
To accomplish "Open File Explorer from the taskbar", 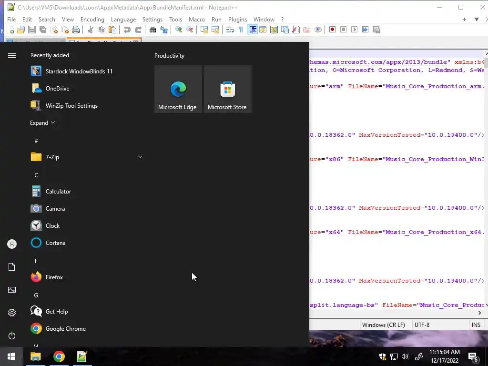I will pyautogui.click(x=35, y=356).
